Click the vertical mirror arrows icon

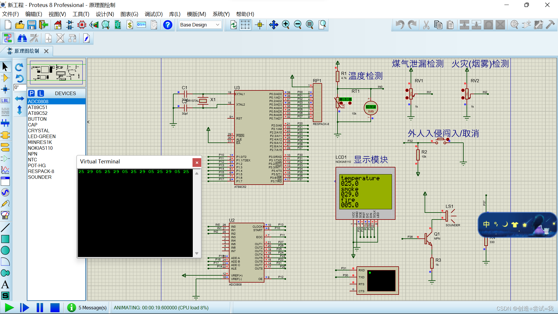click(19, 110)
